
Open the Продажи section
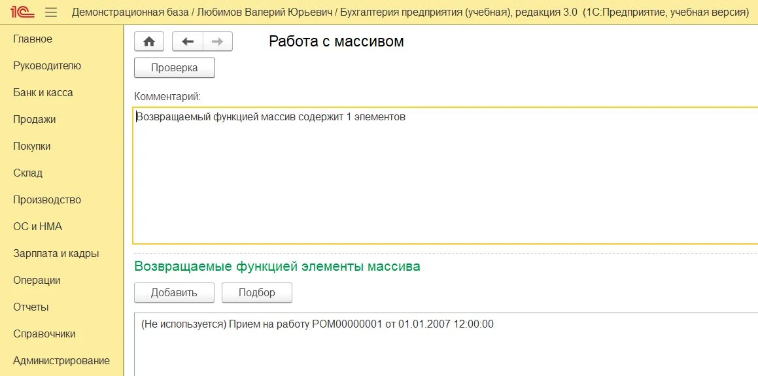[x=34, y=120]
